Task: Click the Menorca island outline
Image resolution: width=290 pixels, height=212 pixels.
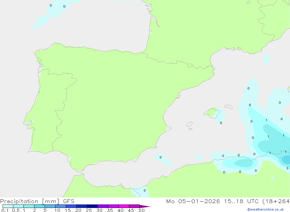Action: (229, 107)
